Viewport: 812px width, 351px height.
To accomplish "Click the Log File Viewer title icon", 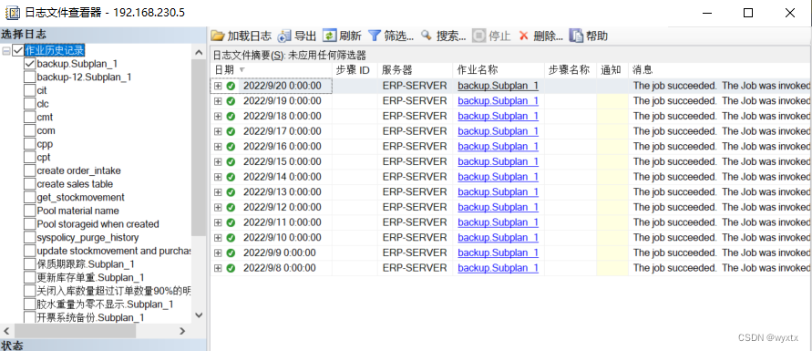I will (13, 13).
